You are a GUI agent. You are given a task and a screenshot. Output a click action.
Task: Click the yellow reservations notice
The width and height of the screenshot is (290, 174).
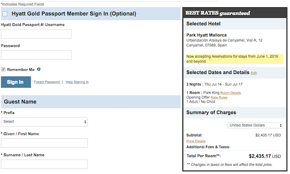coord(235,59)
